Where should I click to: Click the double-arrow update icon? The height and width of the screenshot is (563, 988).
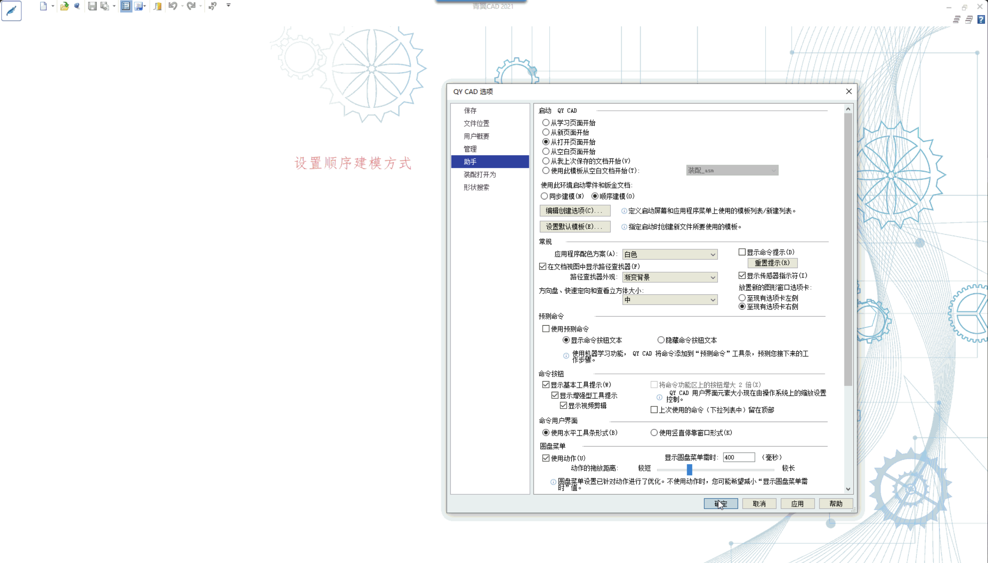point(213,6)
